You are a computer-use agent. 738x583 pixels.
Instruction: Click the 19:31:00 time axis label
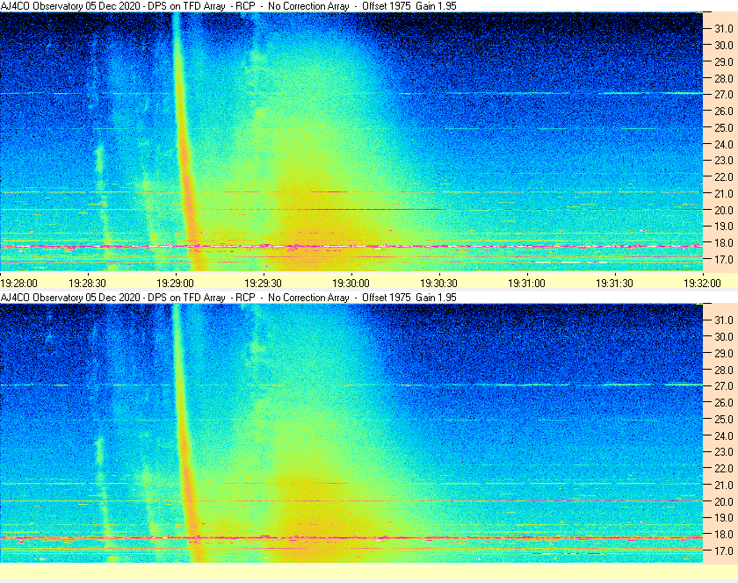point(526,284)
